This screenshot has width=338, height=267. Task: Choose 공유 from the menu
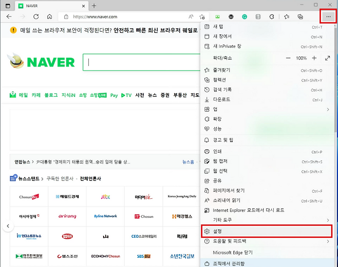267,181
